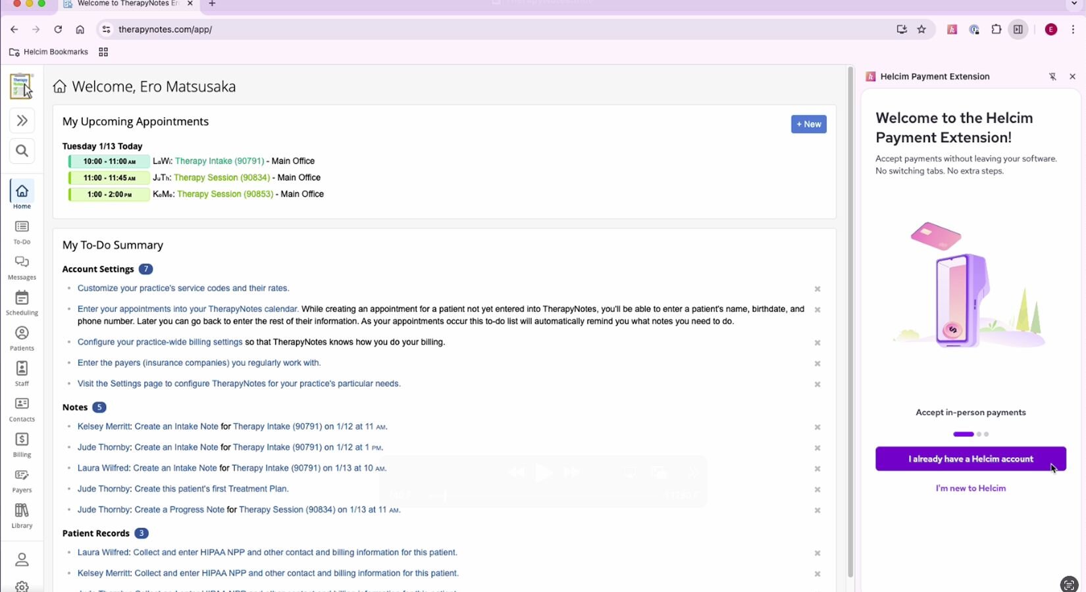Click the + New appointment button
The image size is (1086, 592).
[808, 124]
